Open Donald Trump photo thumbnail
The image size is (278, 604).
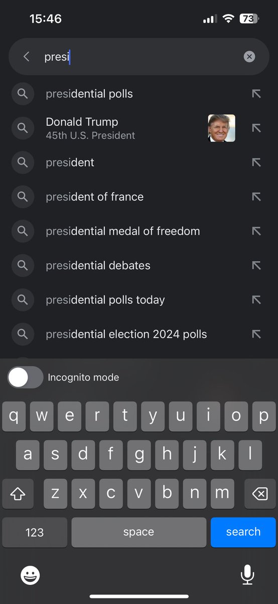click(x=222, y=128)
